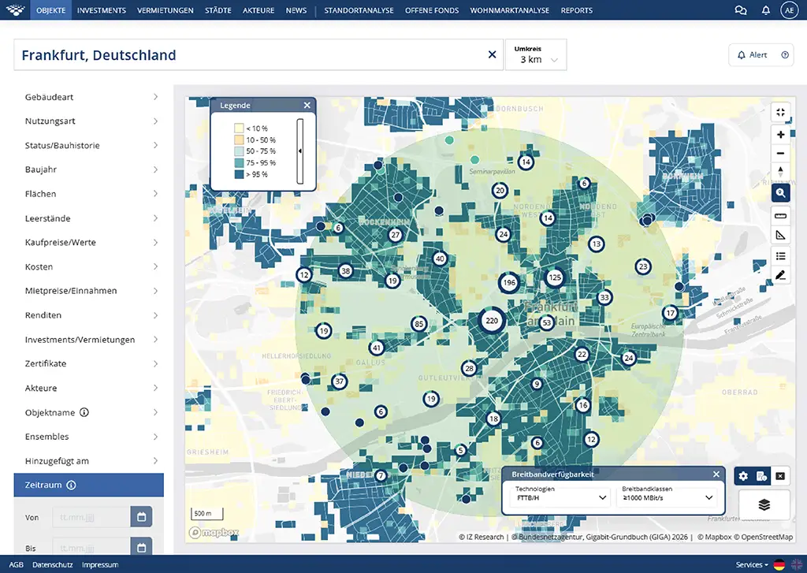This screenshot has height=573, width=807.
Task: Collapse legend with side arrow handle
Action: (x=300, y=151)
